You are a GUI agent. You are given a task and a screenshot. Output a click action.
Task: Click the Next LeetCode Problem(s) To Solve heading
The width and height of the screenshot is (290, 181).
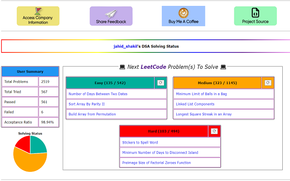(173, 67)
